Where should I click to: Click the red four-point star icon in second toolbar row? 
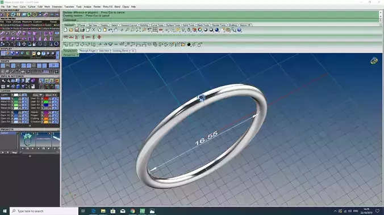coord(99,37)
